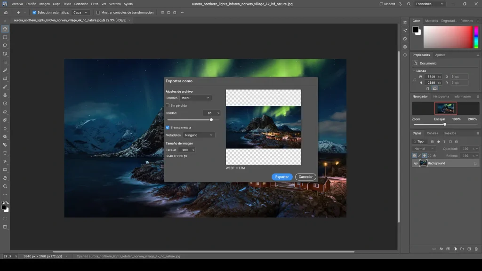Collapse the Lienzo section

[x=414, y=71]
